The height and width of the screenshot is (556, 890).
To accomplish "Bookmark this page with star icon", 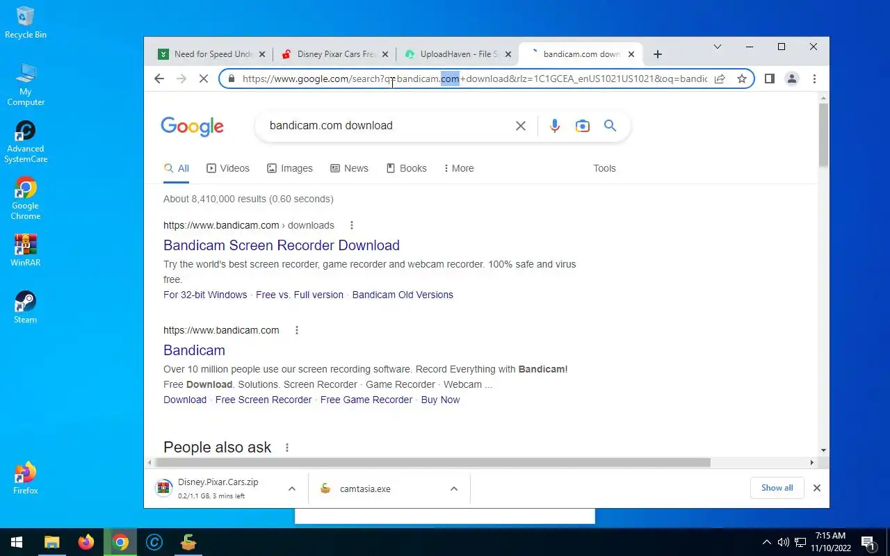I will pyautogui.click(x=742, y=79).
